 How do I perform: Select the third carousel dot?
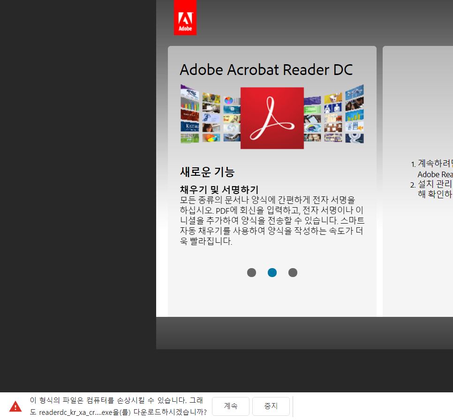point(293,272)
